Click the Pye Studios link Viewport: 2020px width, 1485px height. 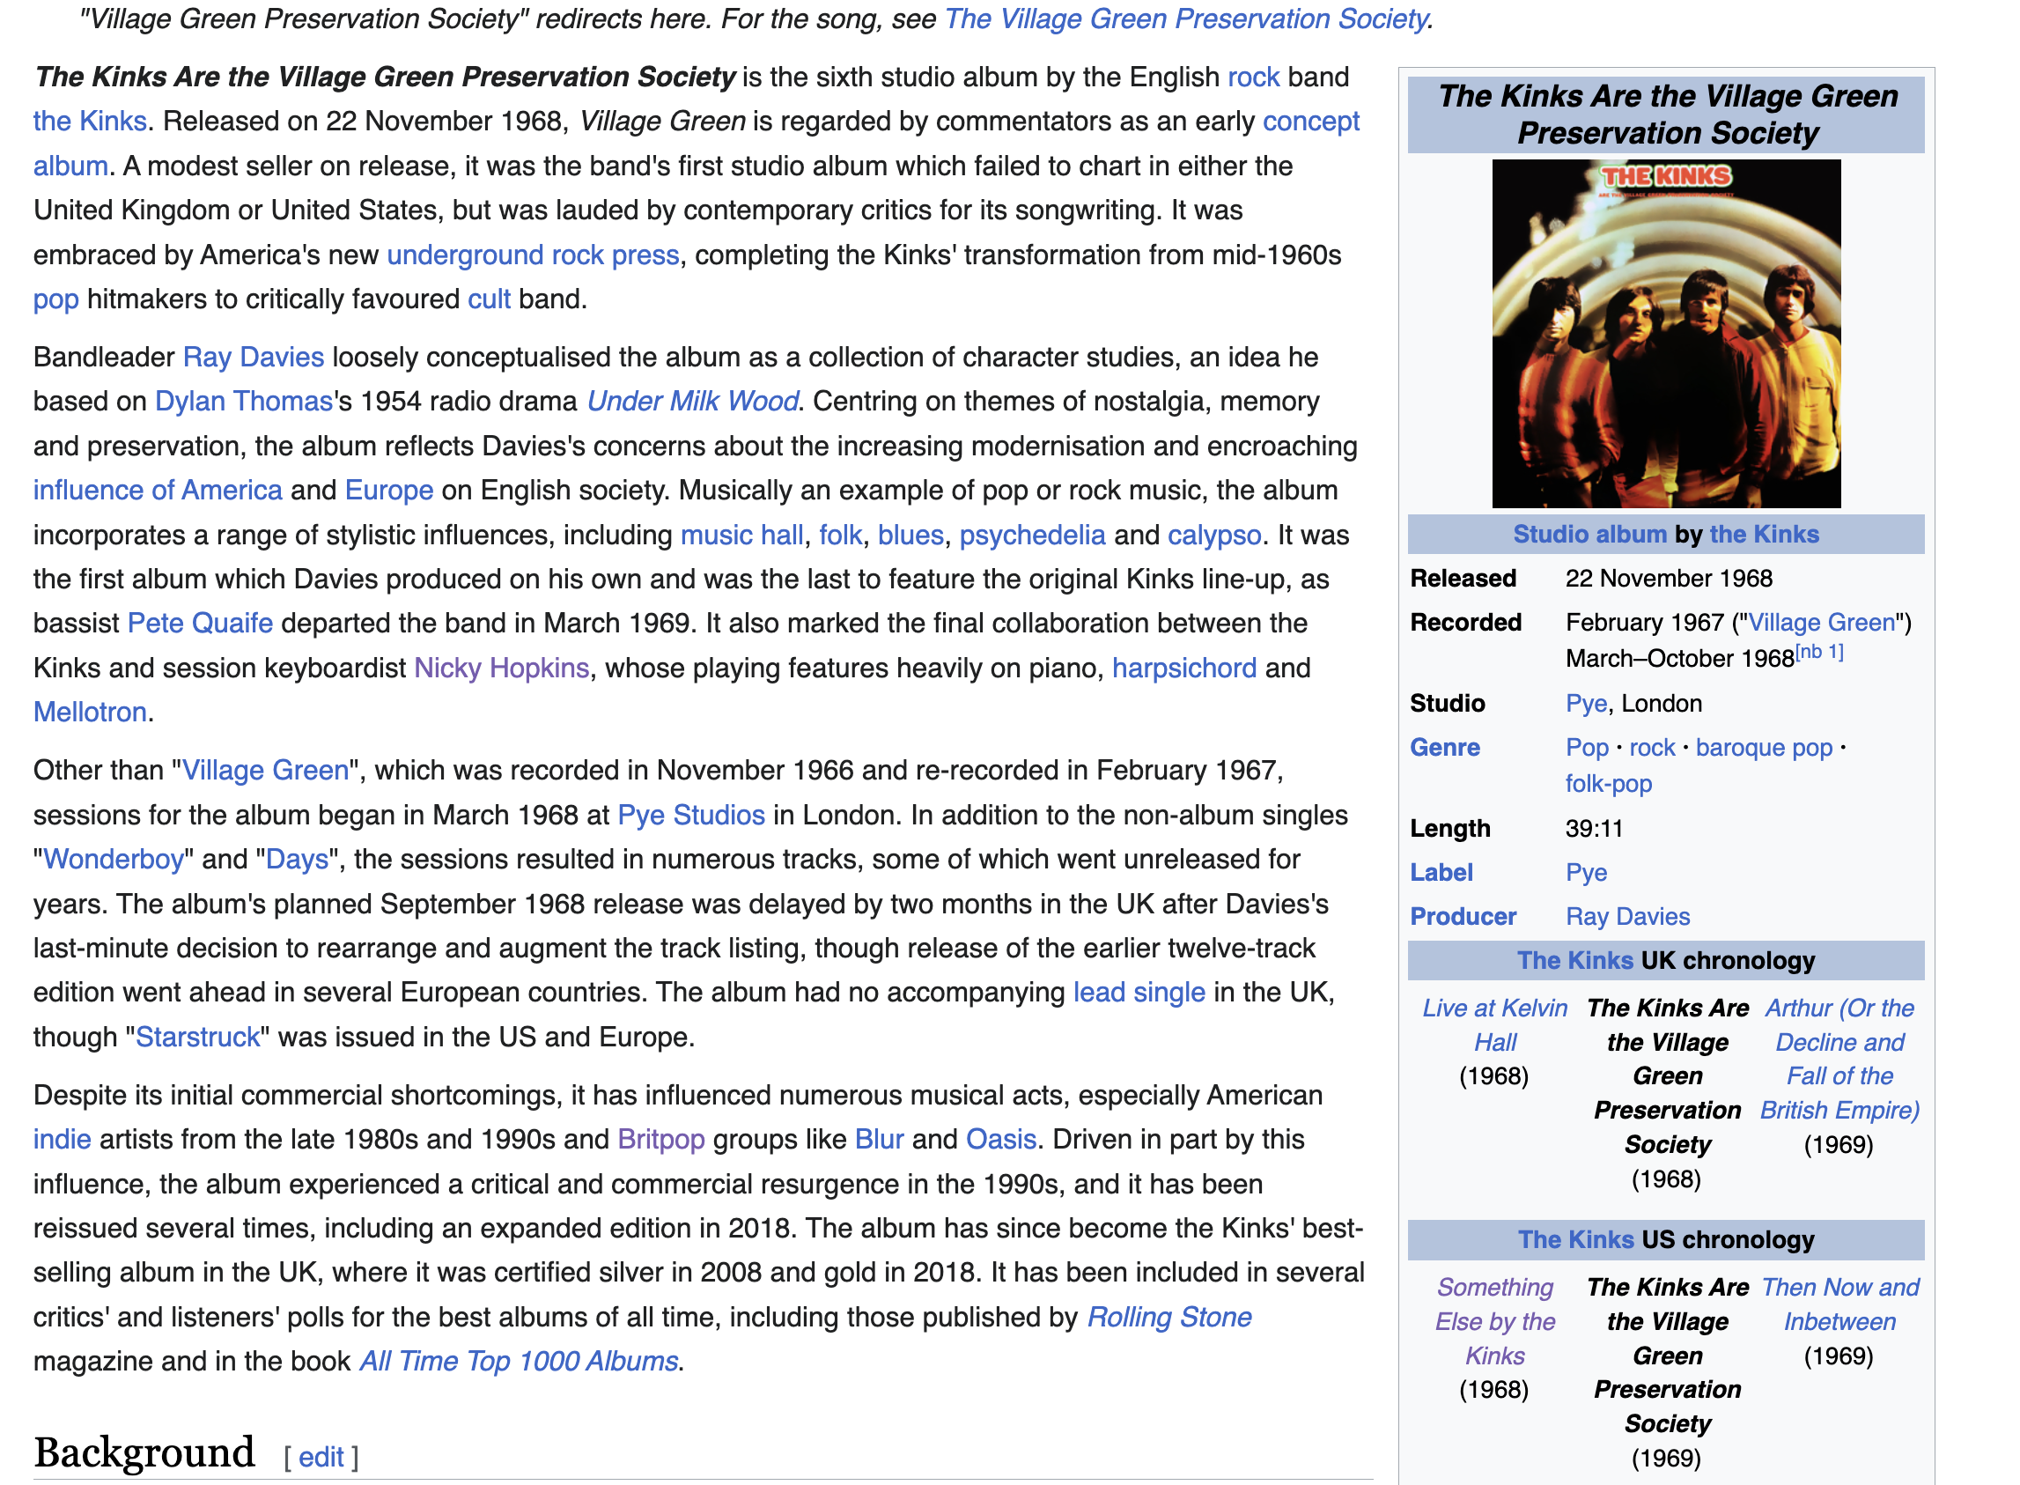coord(690,815)
